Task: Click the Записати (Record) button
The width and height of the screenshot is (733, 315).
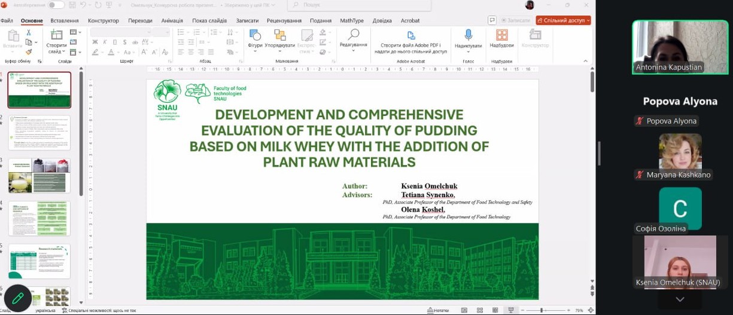Action: [x=515, y=20]
